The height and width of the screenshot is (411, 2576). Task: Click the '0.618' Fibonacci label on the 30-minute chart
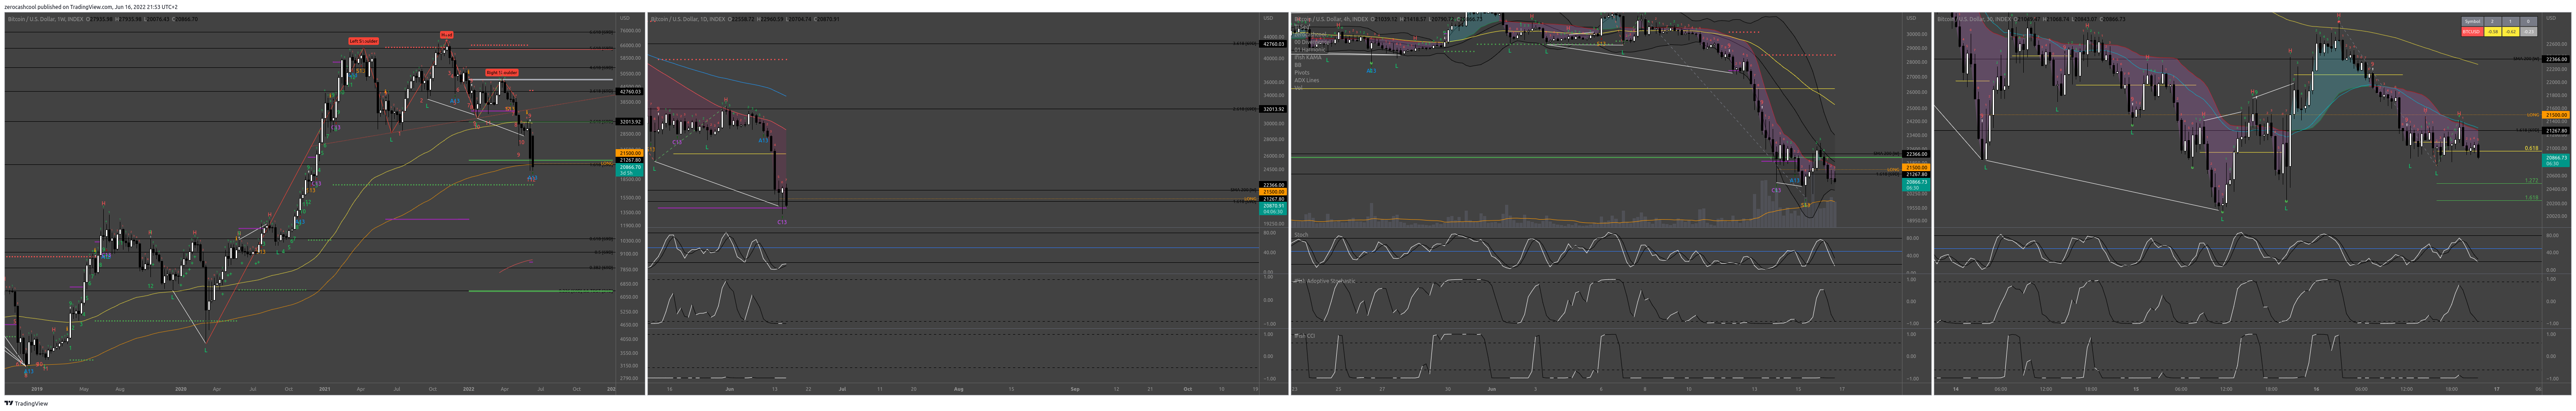(2531, 148)
